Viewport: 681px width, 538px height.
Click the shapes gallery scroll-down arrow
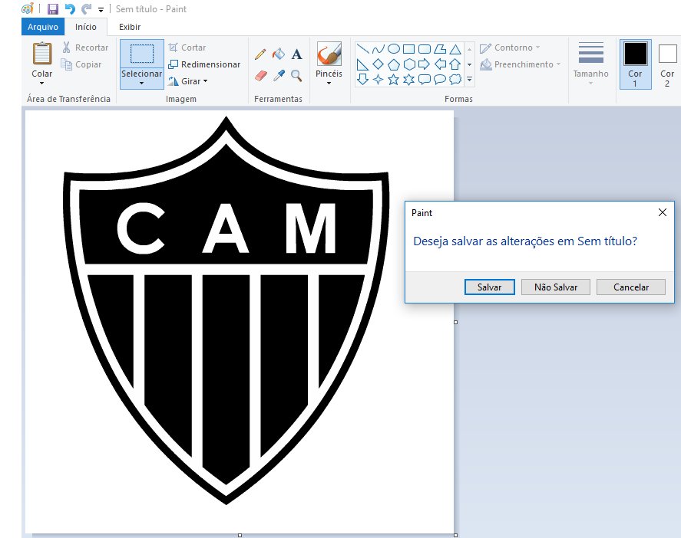[470, 64]
